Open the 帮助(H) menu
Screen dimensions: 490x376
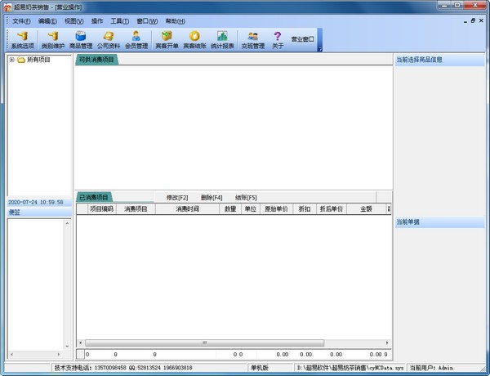[x=175, y=21]
